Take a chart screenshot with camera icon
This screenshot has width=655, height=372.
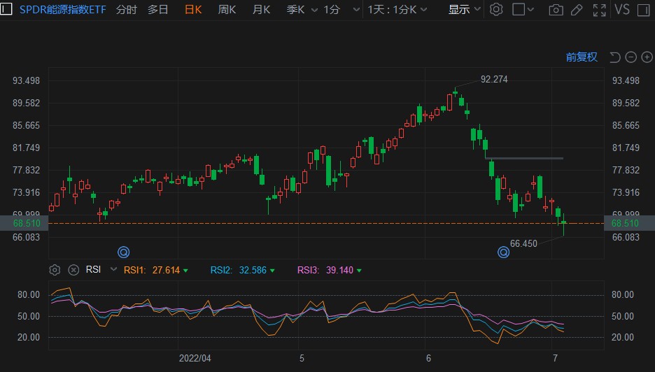tap(556, 10)
